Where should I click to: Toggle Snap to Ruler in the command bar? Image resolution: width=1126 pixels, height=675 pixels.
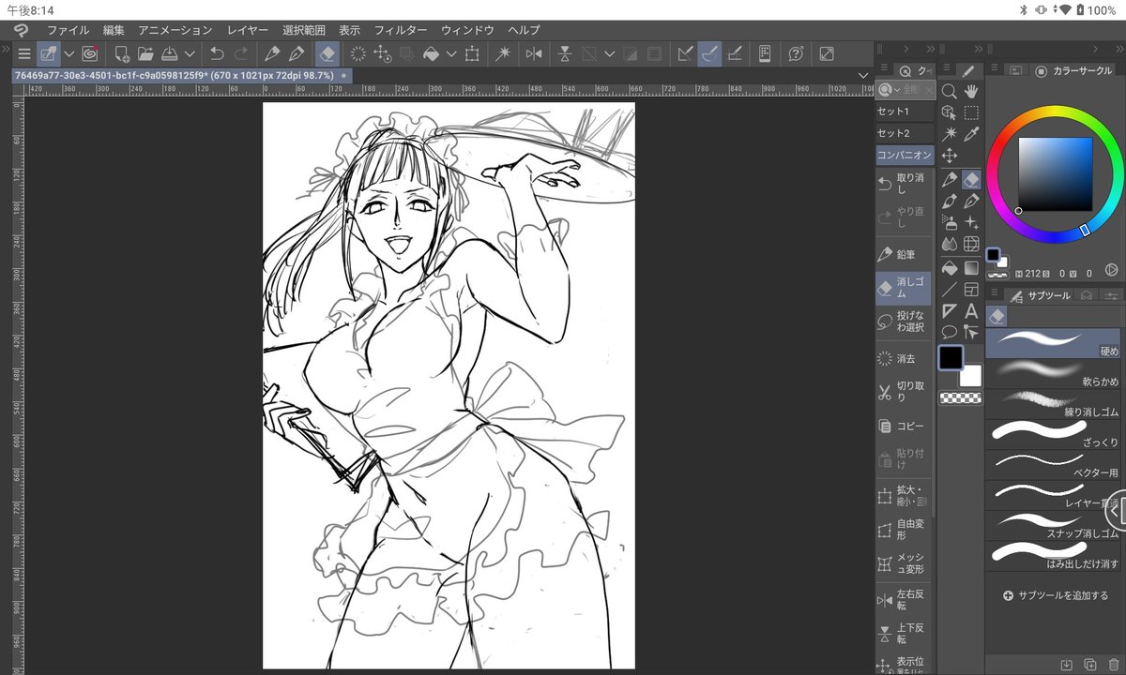tap(685, 53)
